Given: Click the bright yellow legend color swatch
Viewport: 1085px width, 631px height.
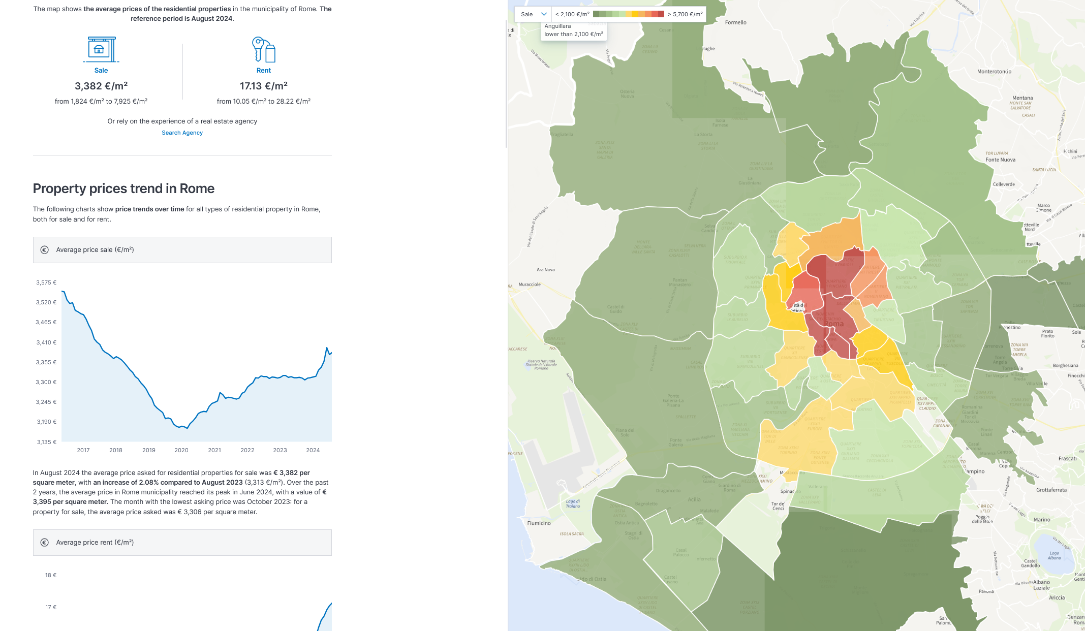Looking at the screenshot, I should click(635, 14).
